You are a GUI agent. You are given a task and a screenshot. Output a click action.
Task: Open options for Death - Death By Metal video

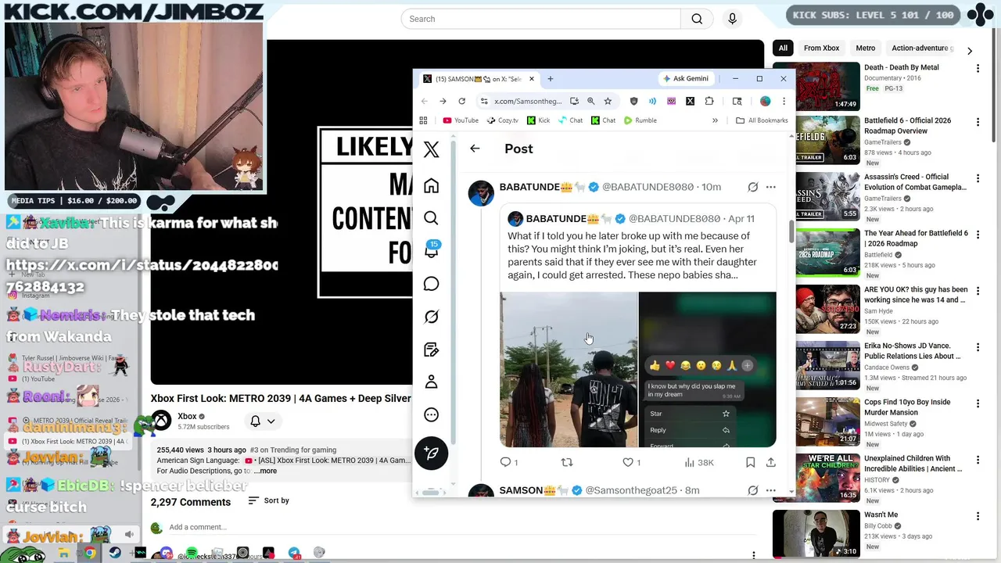coord(978,69)
